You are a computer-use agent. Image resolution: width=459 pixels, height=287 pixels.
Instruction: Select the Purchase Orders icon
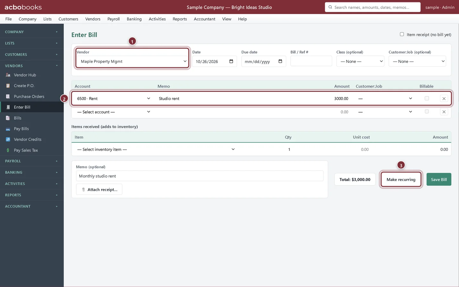coord(8,97)
